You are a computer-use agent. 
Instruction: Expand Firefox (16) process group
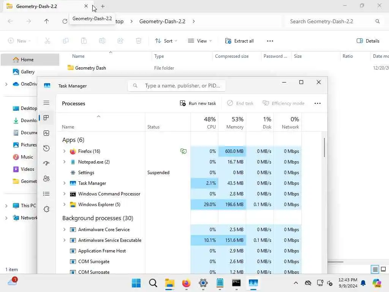pyautogui.click(x=64, y=151)
